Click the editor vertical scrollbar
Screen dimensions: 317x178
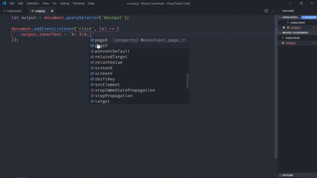point(276,87)
